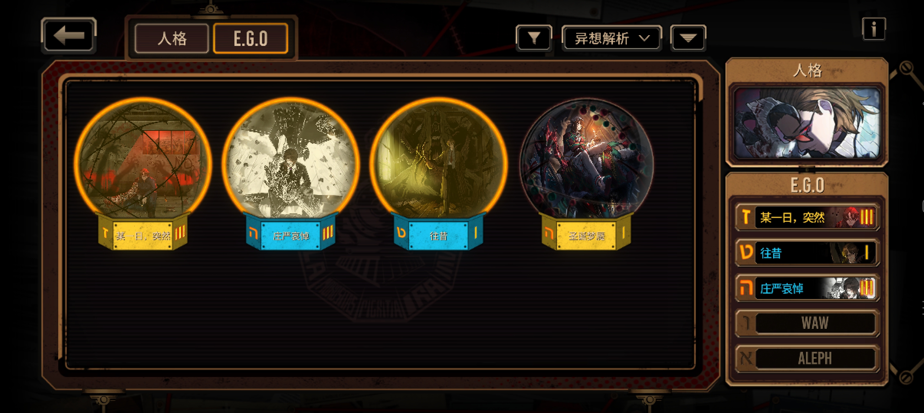Open the info icon at top right
This screenshot has height=413, width=924.
point(874,29)
